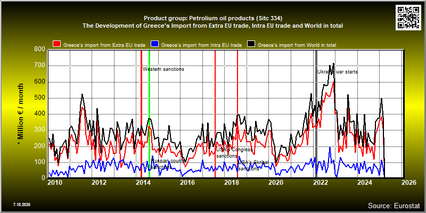Click the black World in total legend swatch
The image size is (426, 213).
coord(251,44)
